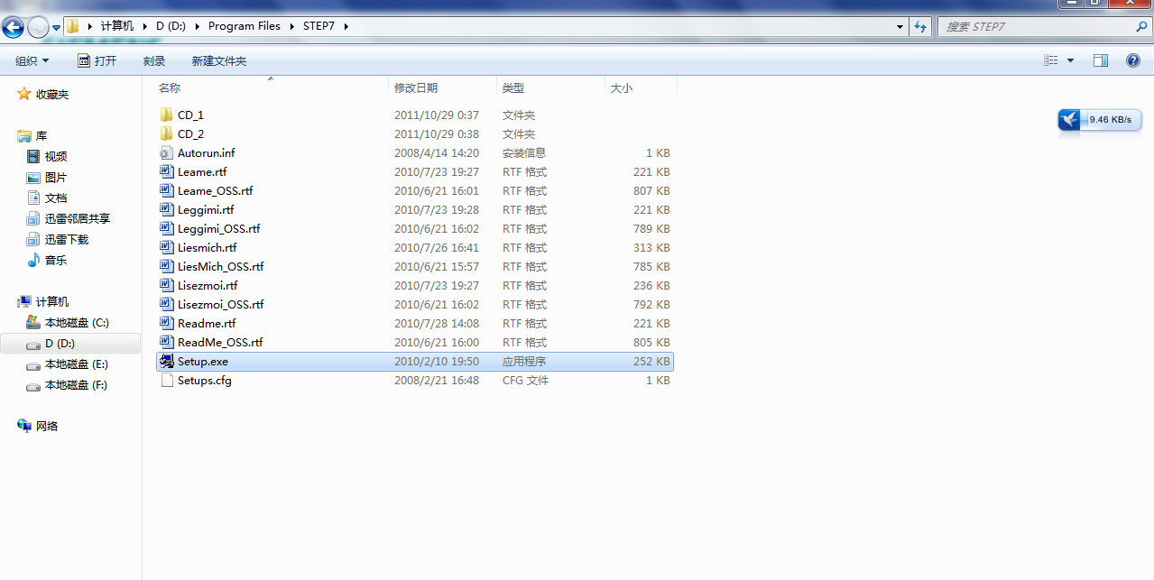This screenshot has height=580, width=1154.
Task: Select 迅雷下载 in the library tree
Action: (66, 240)
